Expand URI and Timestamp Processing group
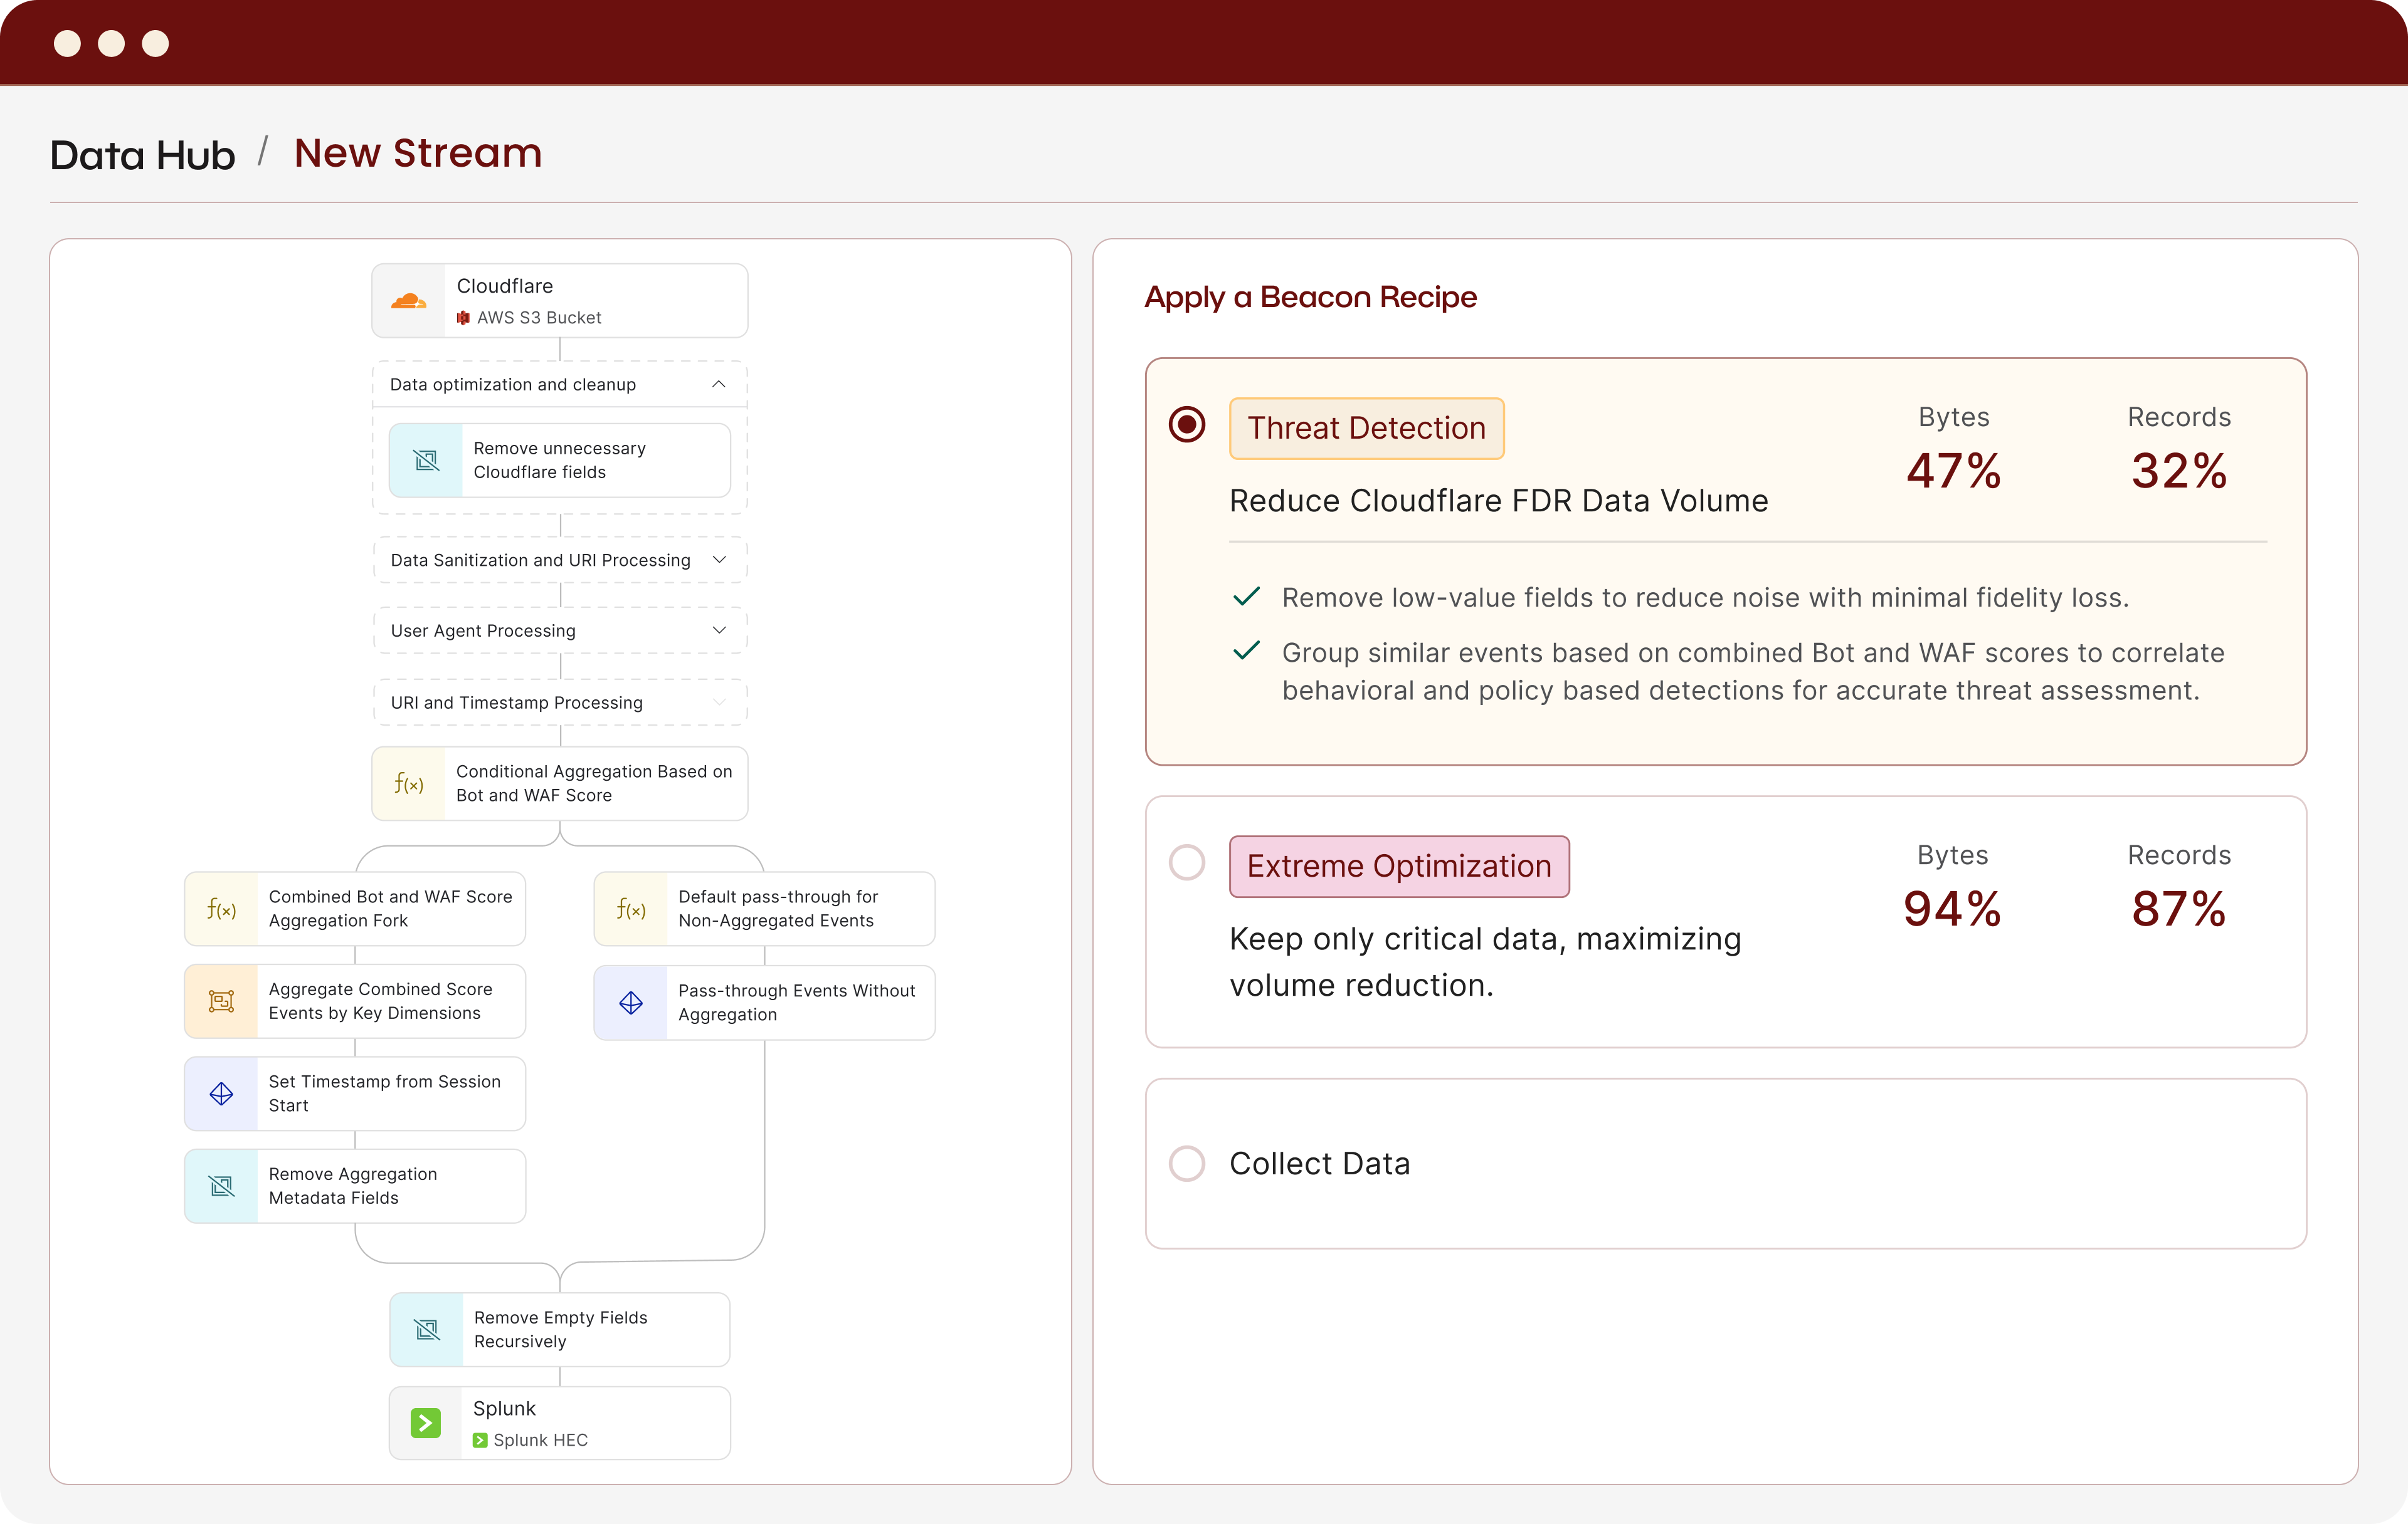 pos(718,702)
